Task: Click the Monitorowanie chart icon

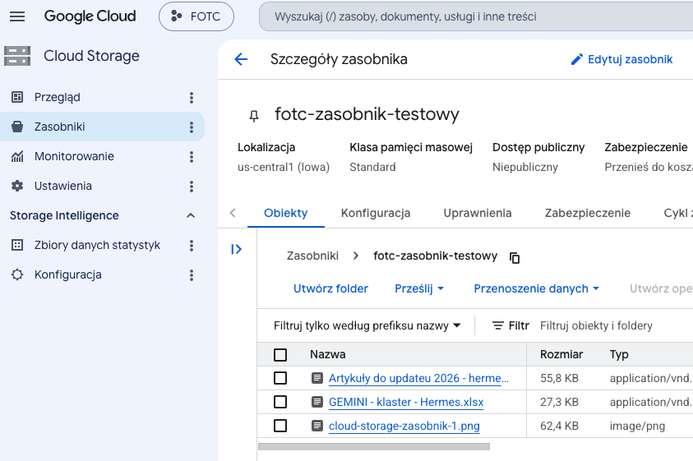Action: pos(17,156)
